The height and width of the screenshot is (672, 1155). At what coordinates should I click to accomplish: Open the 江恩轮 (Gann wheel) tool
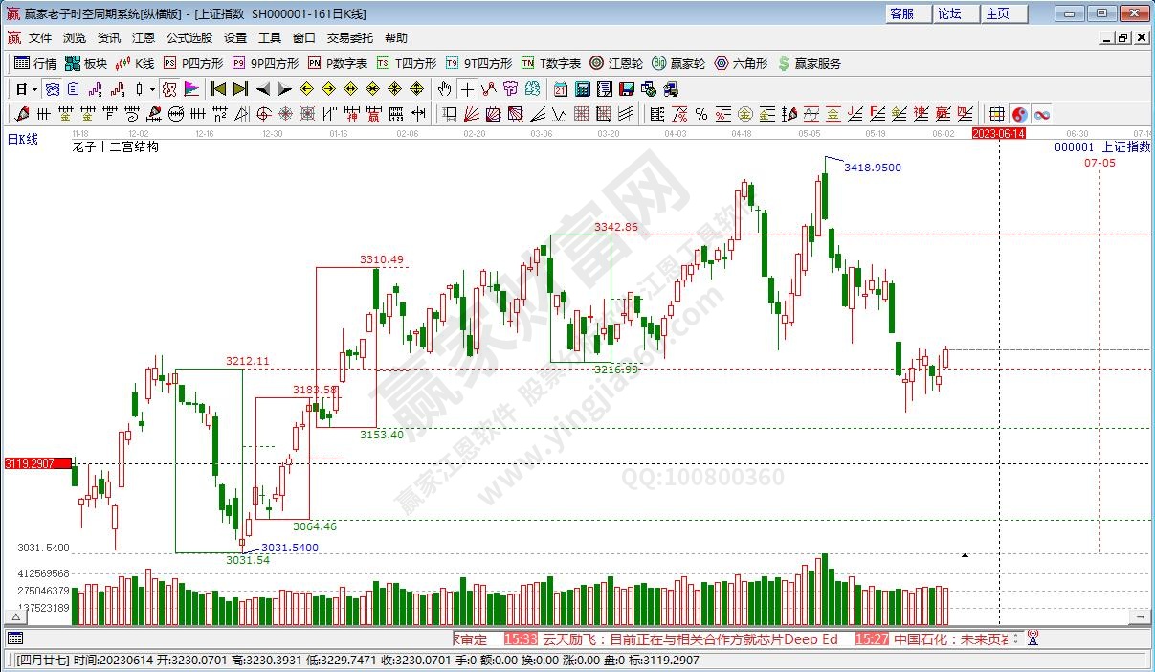[615, 63]
